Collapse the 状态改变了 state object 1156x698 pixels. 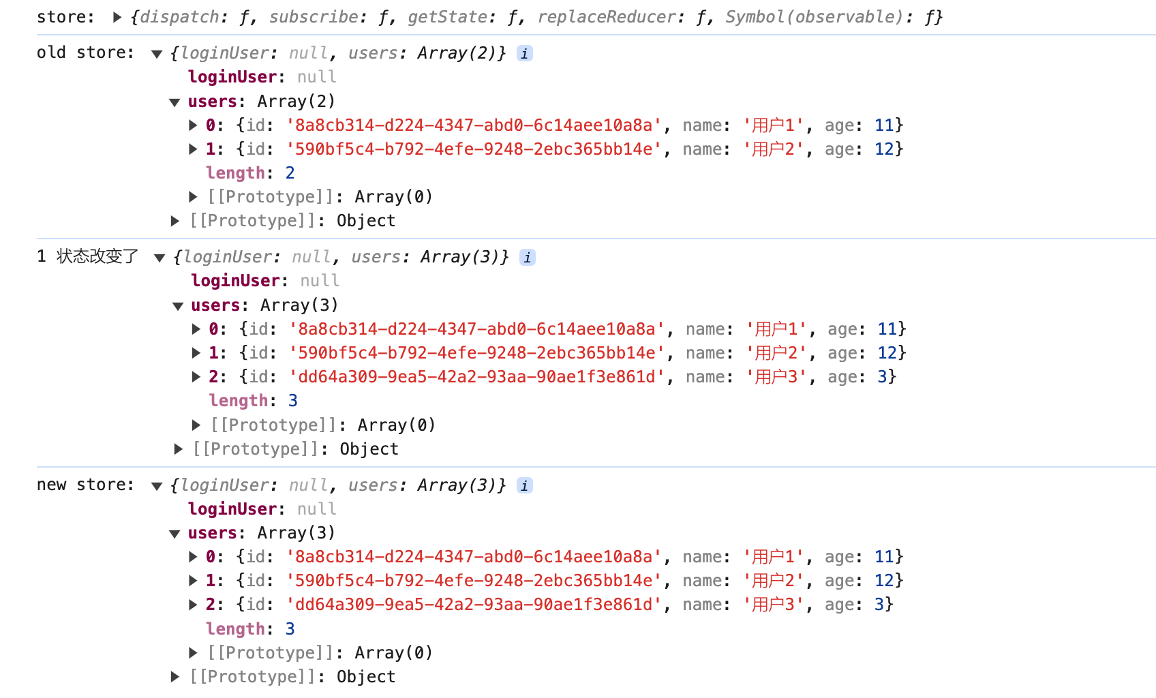pyautogui.click(x=159, y=258)
